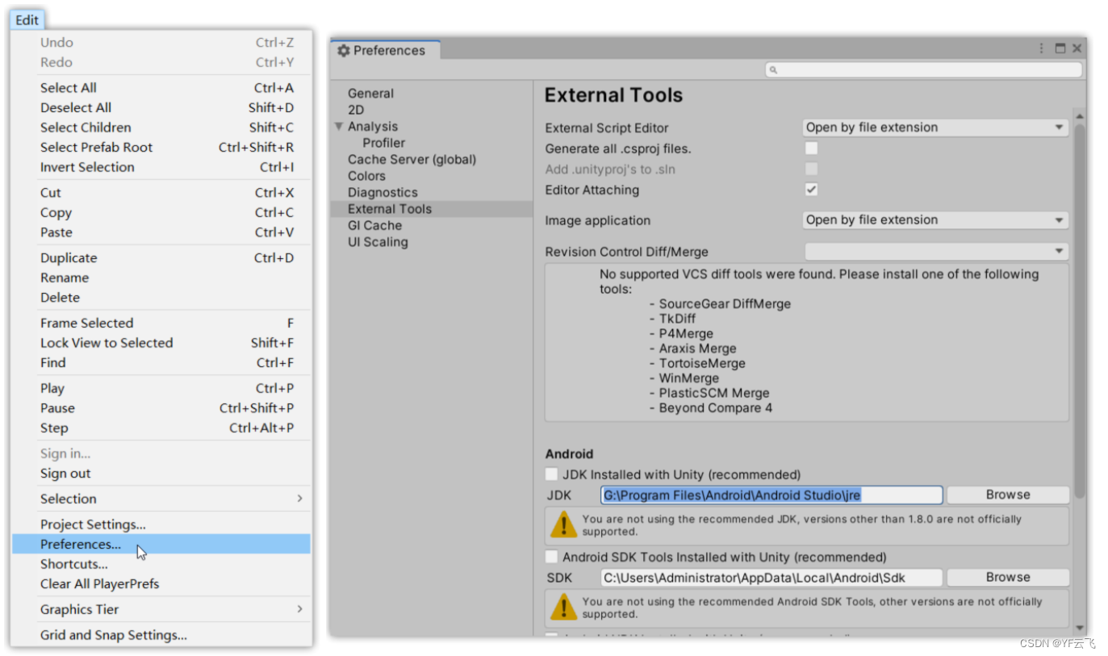
Task: Choose Delete from the Edit menu
Action: point(161,298)
